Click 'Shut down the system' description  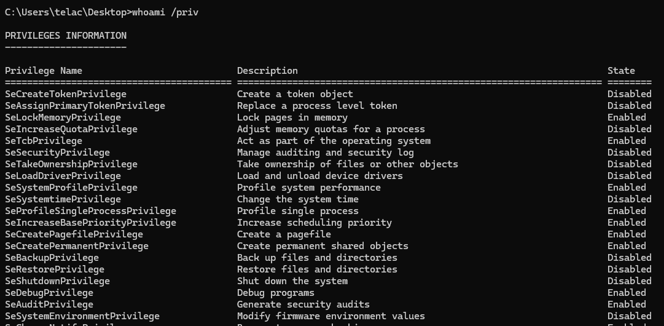tap(292, 281)
